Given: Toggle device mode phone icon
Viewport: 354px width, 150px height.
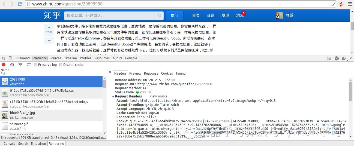Looking at the screenshot, I should pyautogui.click(x=10, y=58).
